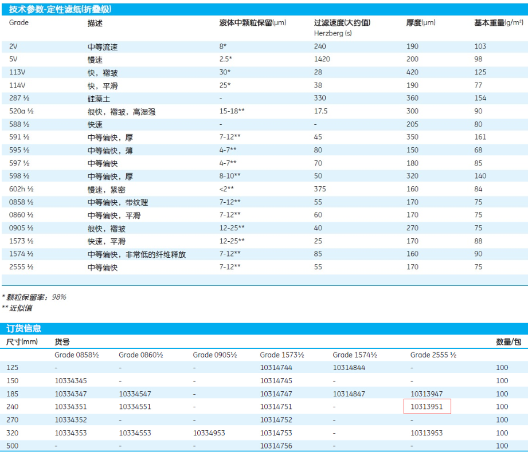Screen dimensions: 528x456
Task: Select order number 10334353
Action: tap(71, 433)
